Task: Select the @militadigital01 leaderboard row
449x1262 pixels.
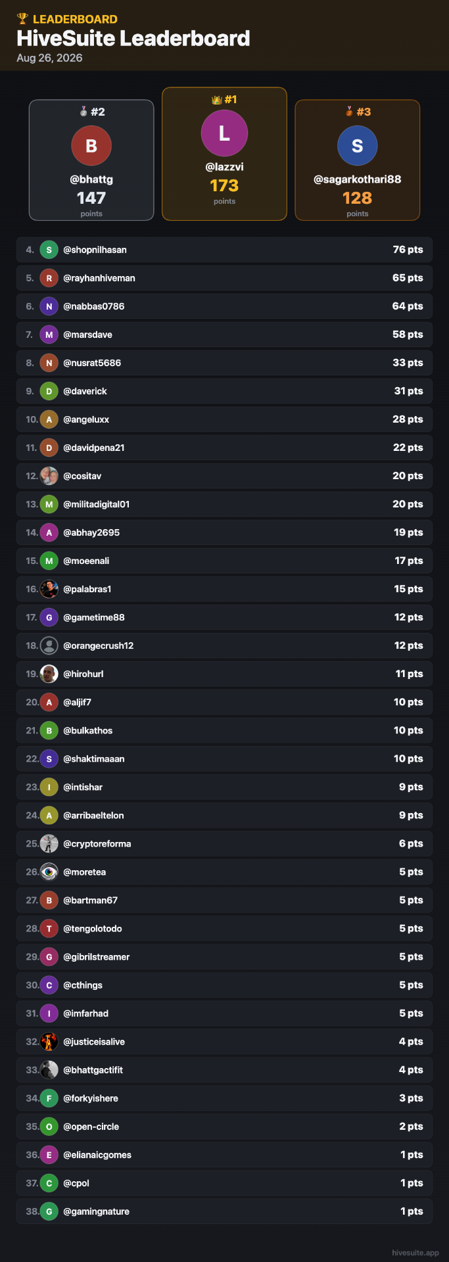Action: pos(224,504)
